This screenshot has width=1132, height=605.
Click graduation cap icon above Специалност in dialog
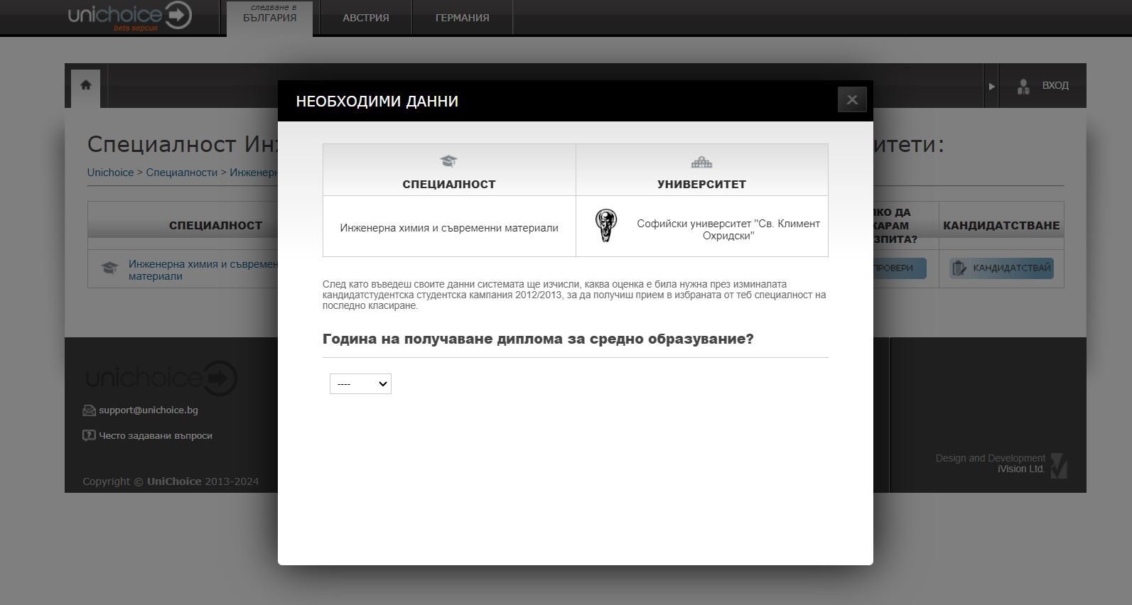click(448, 161)
